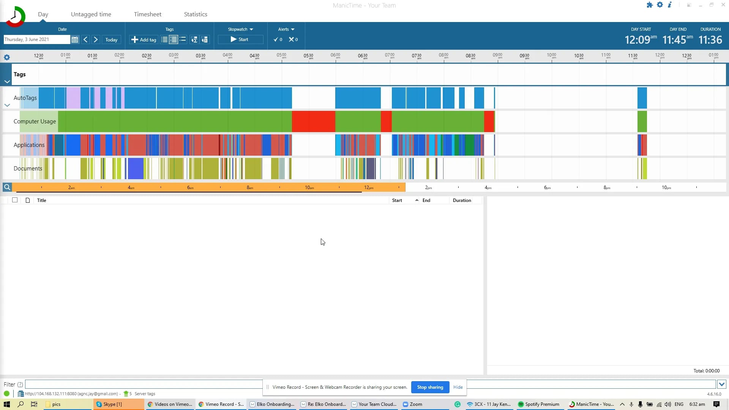Go to previous day arrow
The height and width of the screenshot is (410, 729).
(x=85, y=39)
